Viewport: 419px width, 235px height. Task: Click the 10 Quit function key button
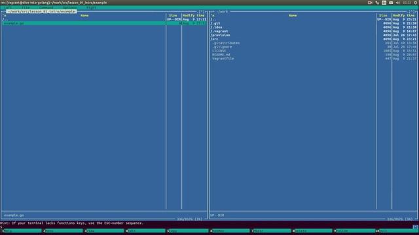(x=397, y=230)
